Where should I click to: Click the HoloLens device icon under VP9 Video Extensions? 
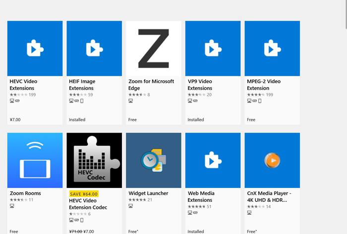[x=195, y=101]
